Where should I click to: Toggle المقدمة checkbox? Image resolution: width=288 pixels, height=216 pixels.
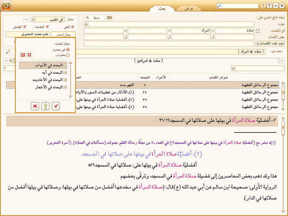47,27
